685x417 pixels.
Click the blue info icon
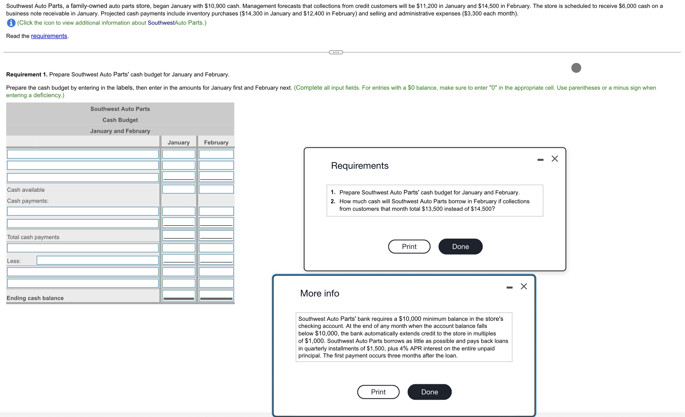(11, 23)
